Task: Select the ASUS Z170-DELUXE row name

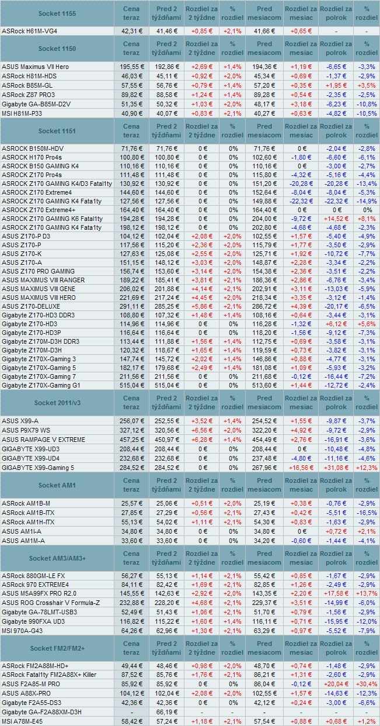Action: [x=30, y=306]
